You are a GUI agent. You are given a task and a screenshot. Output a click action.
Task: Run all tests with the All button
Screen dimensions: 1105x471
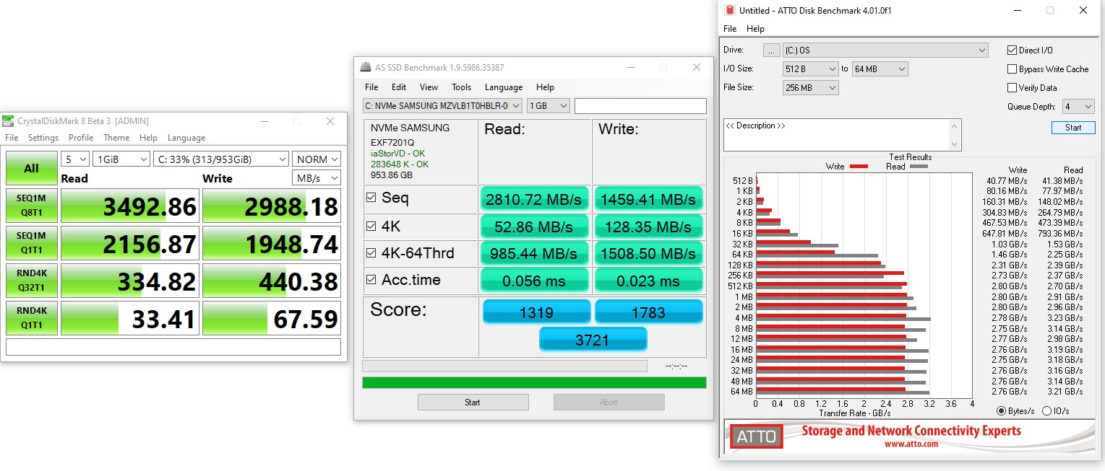pos(31,168)
